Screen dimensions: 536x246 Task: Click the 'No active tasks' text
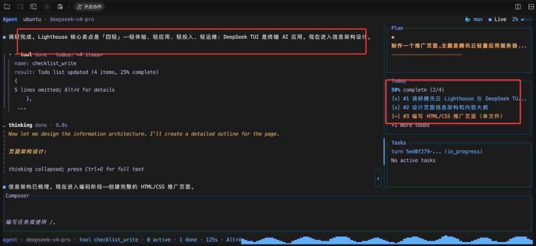pos(413,160)
